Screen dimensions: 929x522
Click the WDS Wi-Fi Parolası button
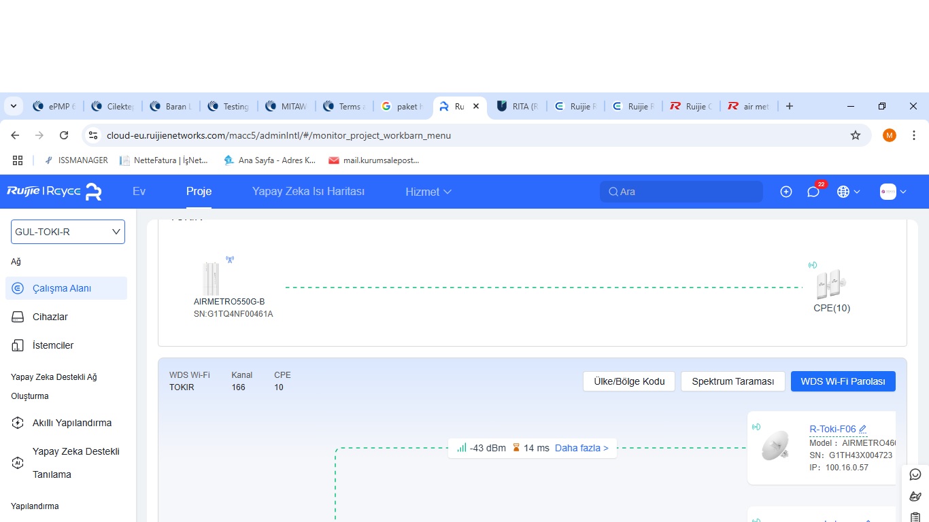tap(843, 381)
